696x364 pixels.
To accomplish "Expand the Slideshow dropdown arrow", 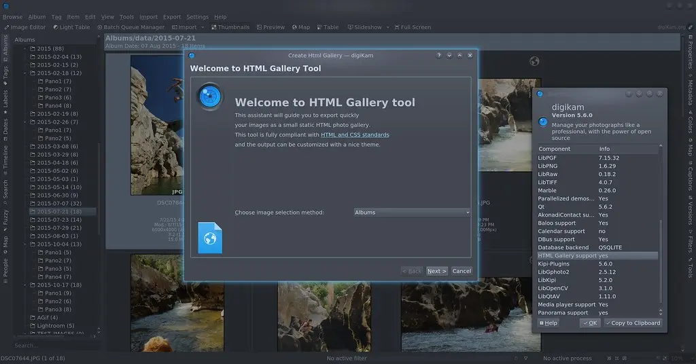I will pos(387,27).
